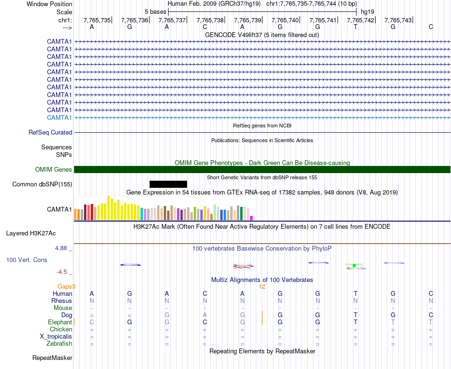Click the -4.5 PhyloP lower scale value
Image resolution: width=451 pixels, height=369 pixels.
(x=62, y=272)
